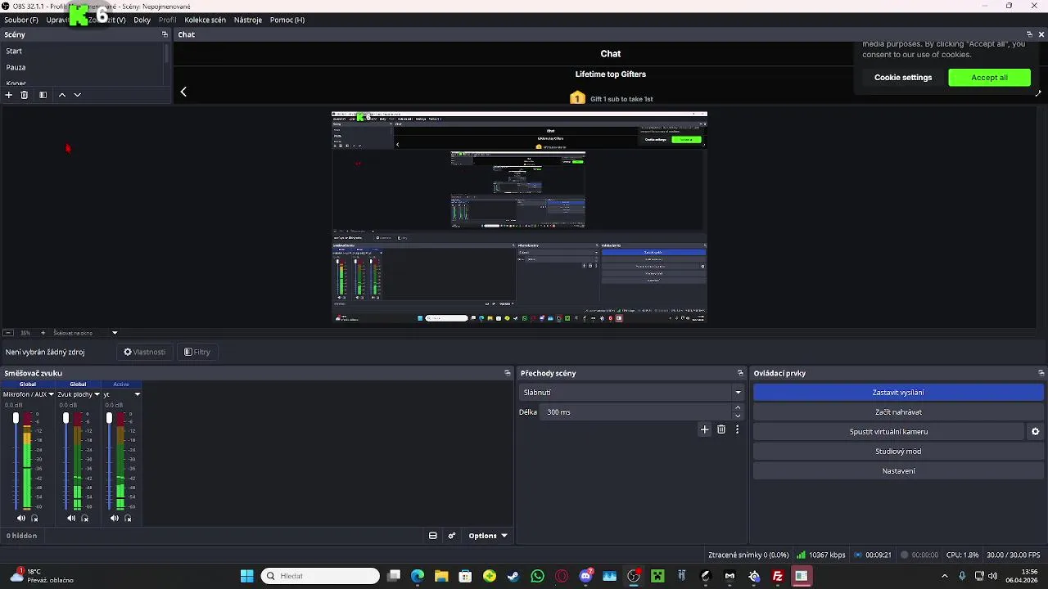Viewport: 1048px width, 589px height.
Task: Mute the Mikrofon / AUX channel
Action: (21, 518)
